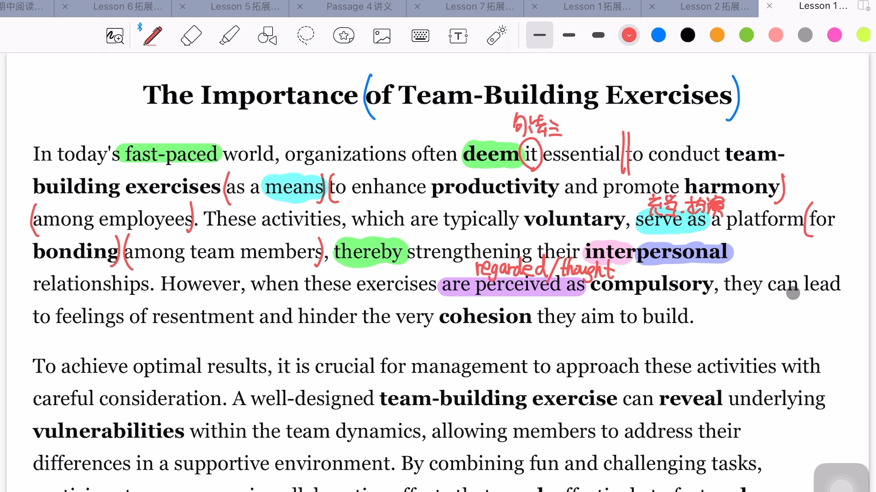
Task: Pick the green pen color
Action: coord(746,35)
